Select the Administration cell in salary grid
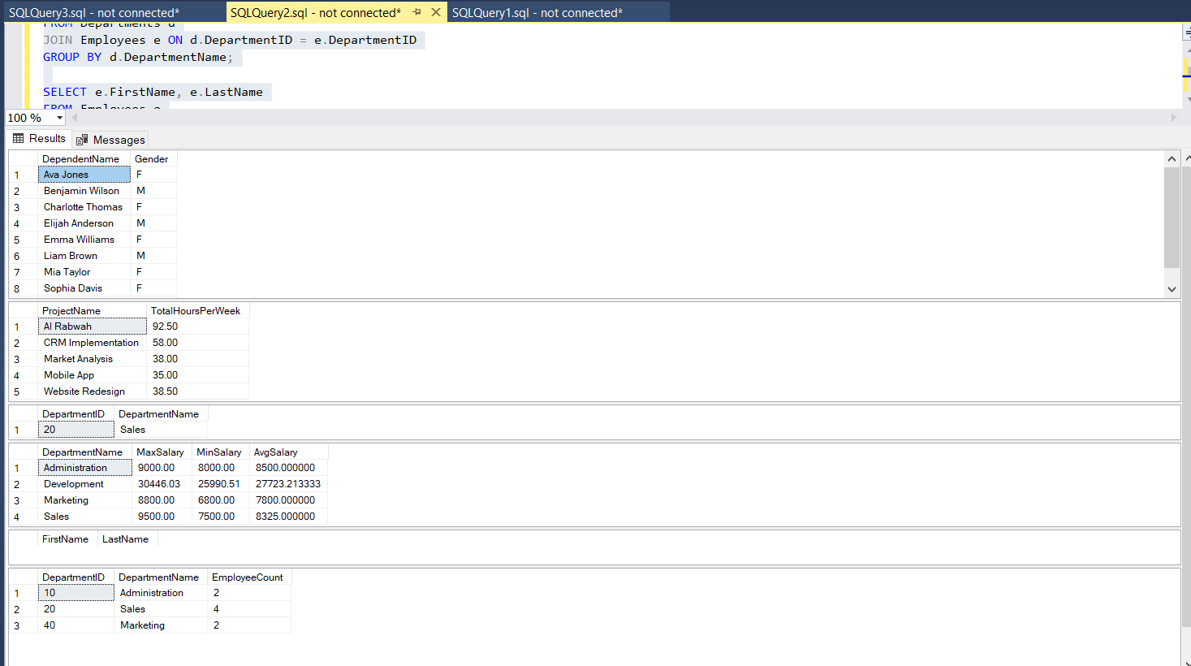 [x=84, y=468]
